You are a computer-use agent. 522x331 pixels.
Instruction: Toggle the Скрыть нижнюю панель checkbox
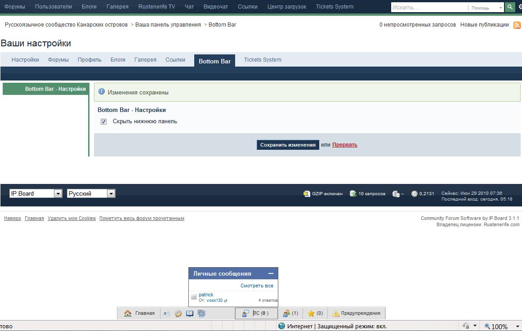[104, 121]
